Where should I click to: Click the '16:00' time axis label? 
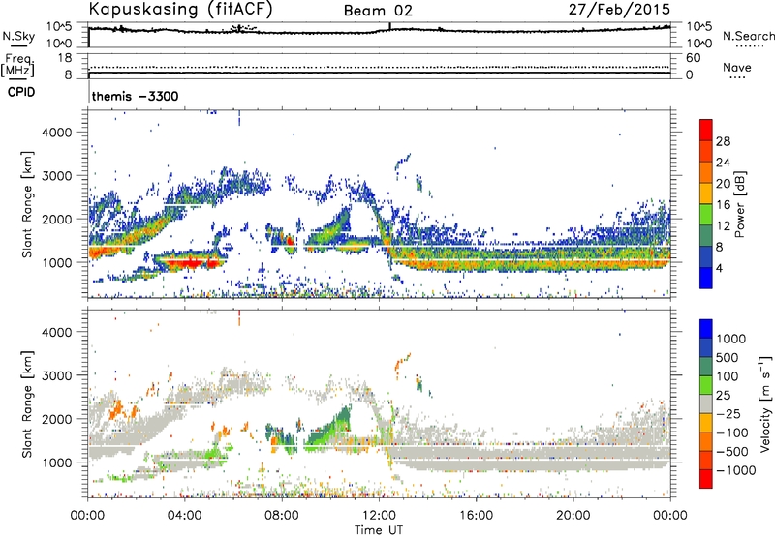pos(476,516)
